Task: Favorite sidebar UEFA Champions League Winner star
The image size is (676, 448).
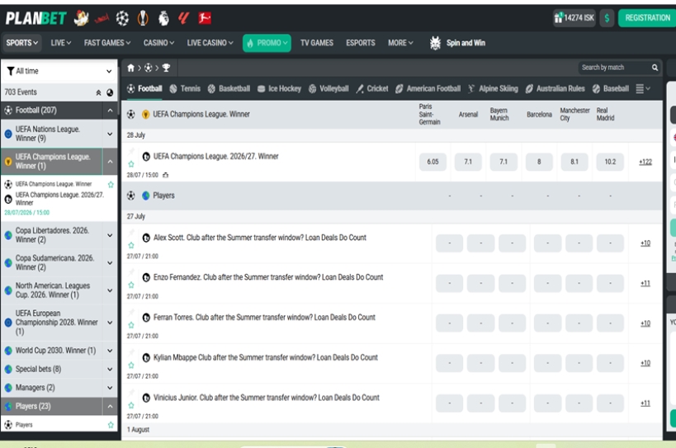Action: point(111,184)
